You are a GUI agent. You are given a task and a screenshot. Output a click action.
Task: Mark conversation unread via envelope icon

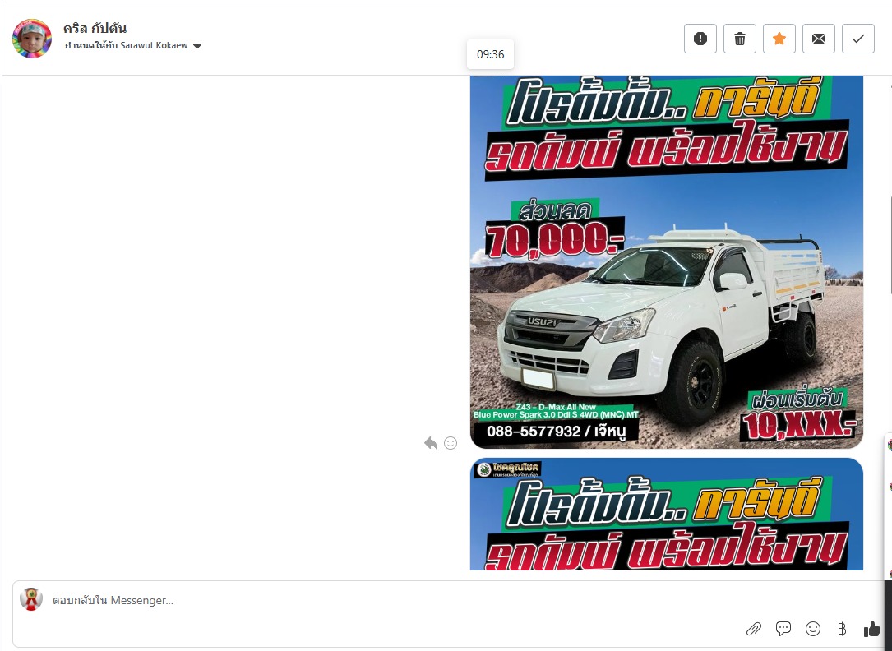tap(819, 39)
